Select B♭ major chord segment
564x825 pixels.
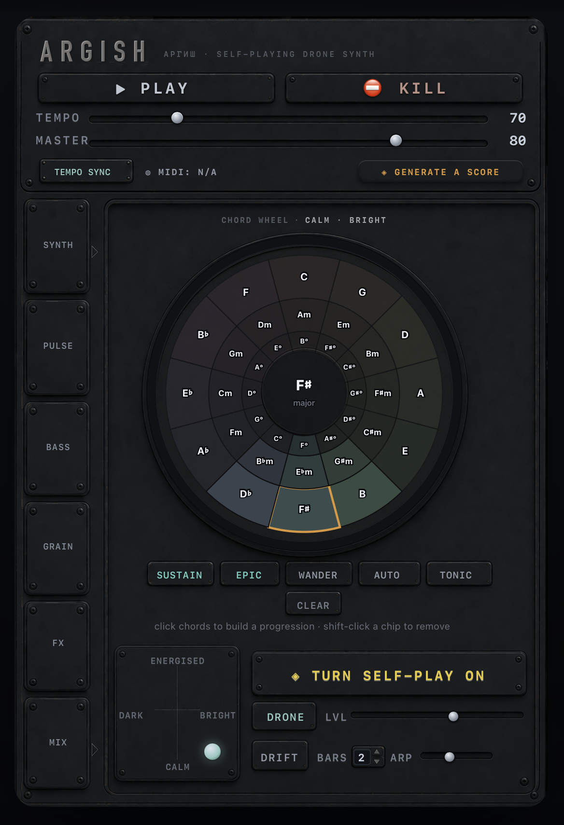point(203,335)
